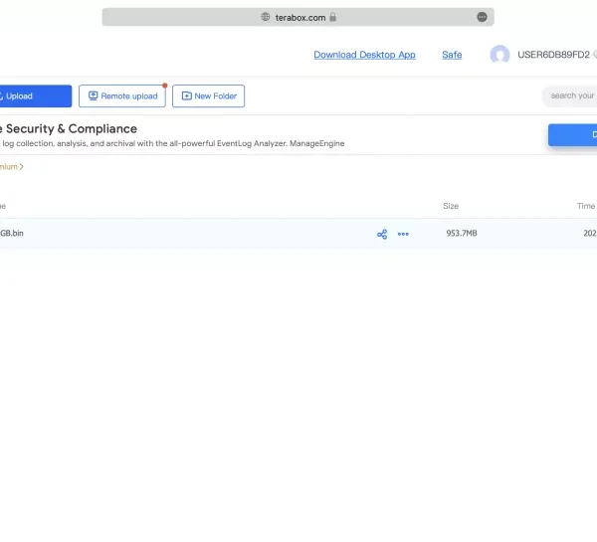
Task: Click the search your files input field
Action: click(571, 96)
